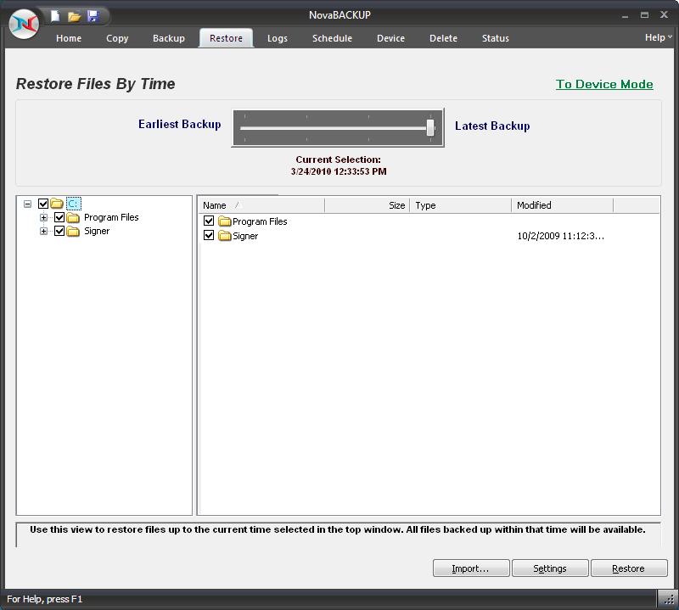Open the Settings button
This screenshot has height=610, width=679.
tap(550, 568)
